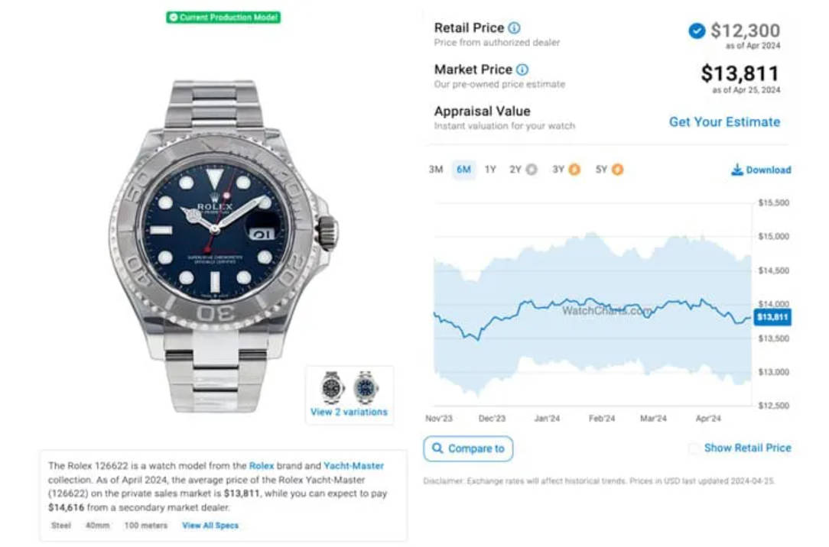Screen dimensions: 829x547
Task: Click the $13,811 price marker on chart
Action: tap(772, 317)
